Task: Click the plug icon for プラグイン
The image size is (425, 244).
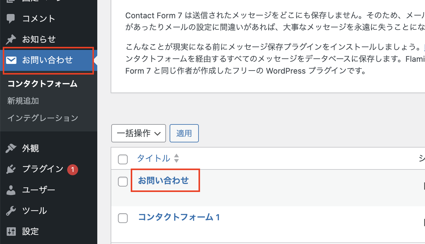Action: (11, 169)
